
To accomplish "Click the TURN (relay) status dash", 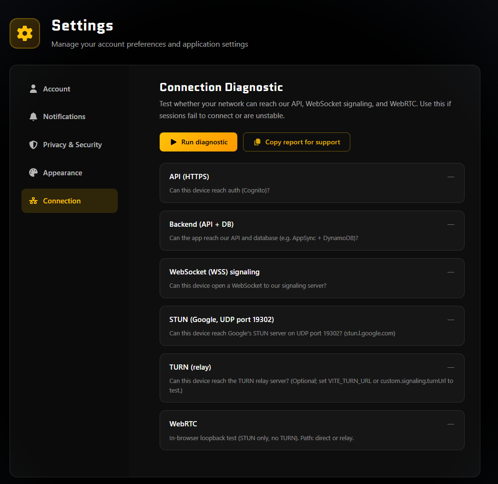I will pos(451,367).
